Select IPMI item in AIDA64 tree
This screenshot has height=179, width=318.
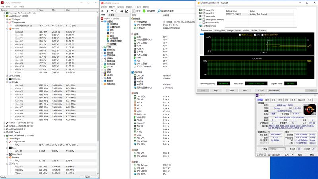pos(110,33)
